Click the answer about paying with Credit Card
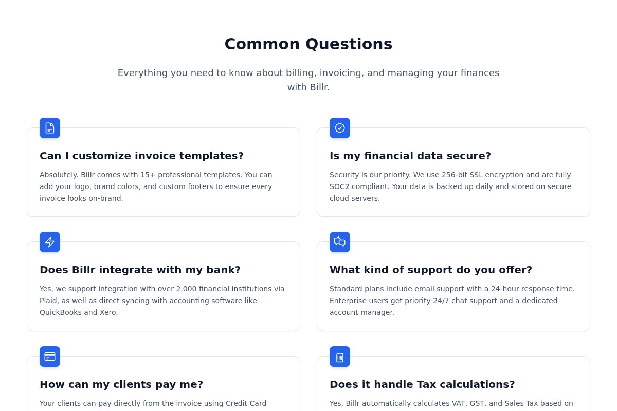Screen dimensions: 617x411 pyautogui.click(x=153, y=403)
